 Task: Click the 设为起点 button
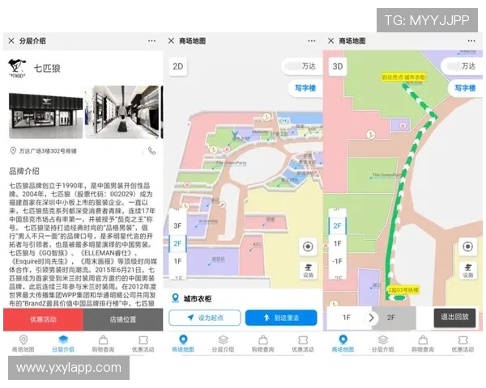point(205,318)
